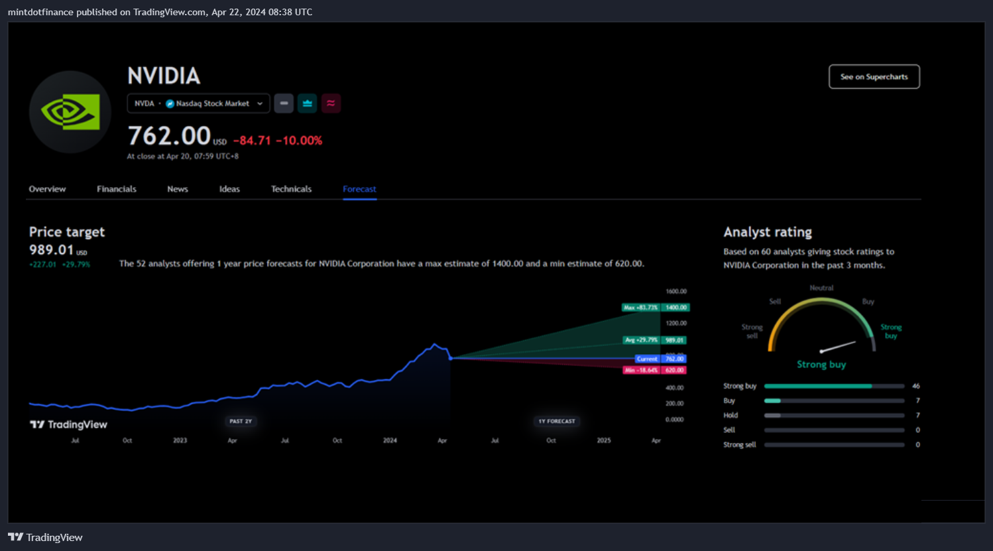993x551 pixels.
Task: Click the Analyst rating heading
Action: point(768,232)
